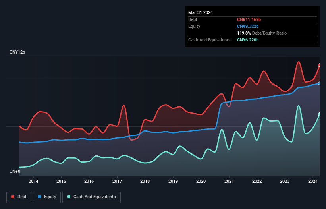Click the Debt label in tooltip

tap(193, 19)
